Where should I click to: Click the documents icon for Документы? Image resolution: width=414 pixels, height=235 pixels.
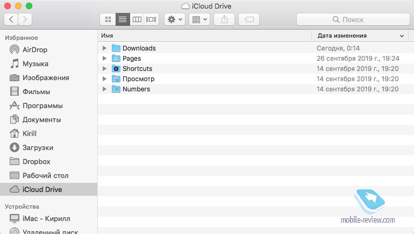click(x=15, y=119)
